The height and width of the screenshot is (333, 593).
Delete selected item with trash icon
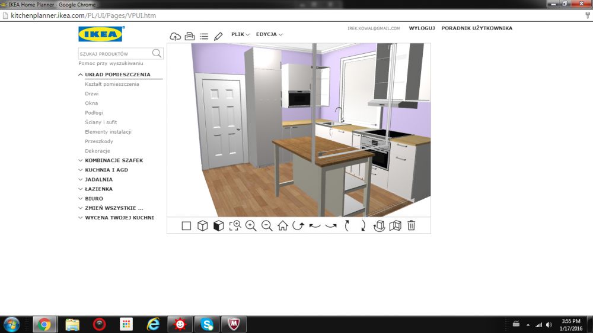(411, 225)
